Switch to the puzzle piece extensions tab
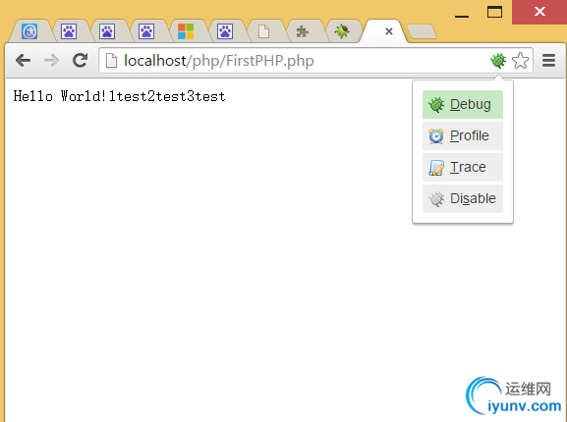This screenshot has height=422, width=567. (303, 31)
